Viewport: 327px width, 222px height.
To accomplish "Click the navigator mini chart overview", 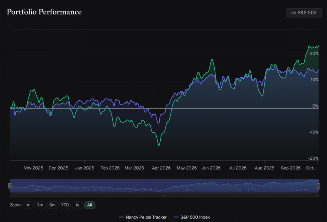I will [164, 186].
